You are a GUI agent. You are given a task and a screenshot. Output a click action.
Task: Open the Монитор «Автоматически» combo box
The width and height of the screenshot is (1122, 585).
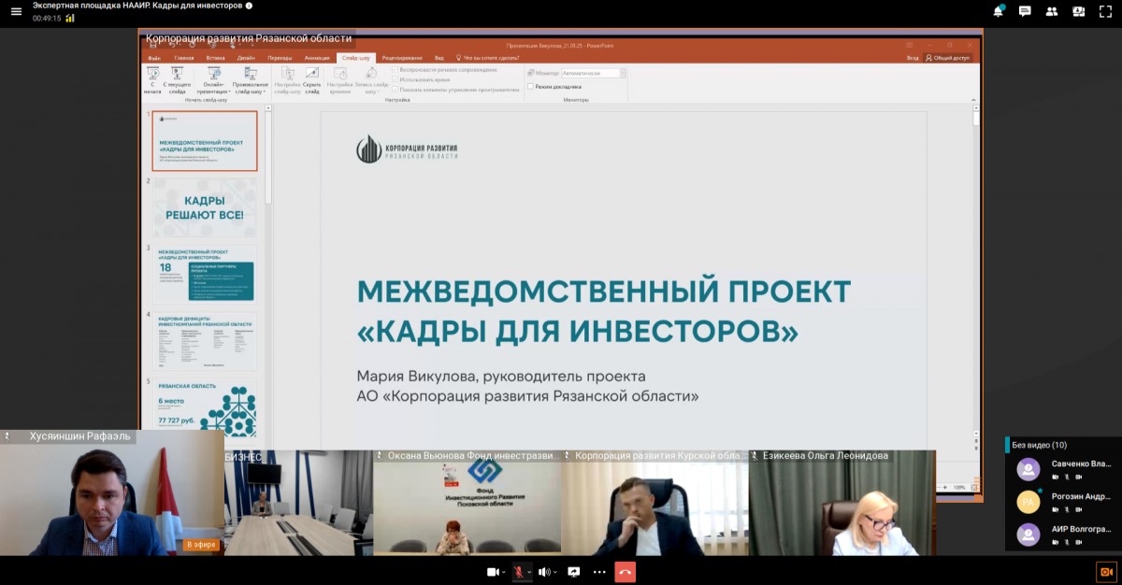(595, 73)
